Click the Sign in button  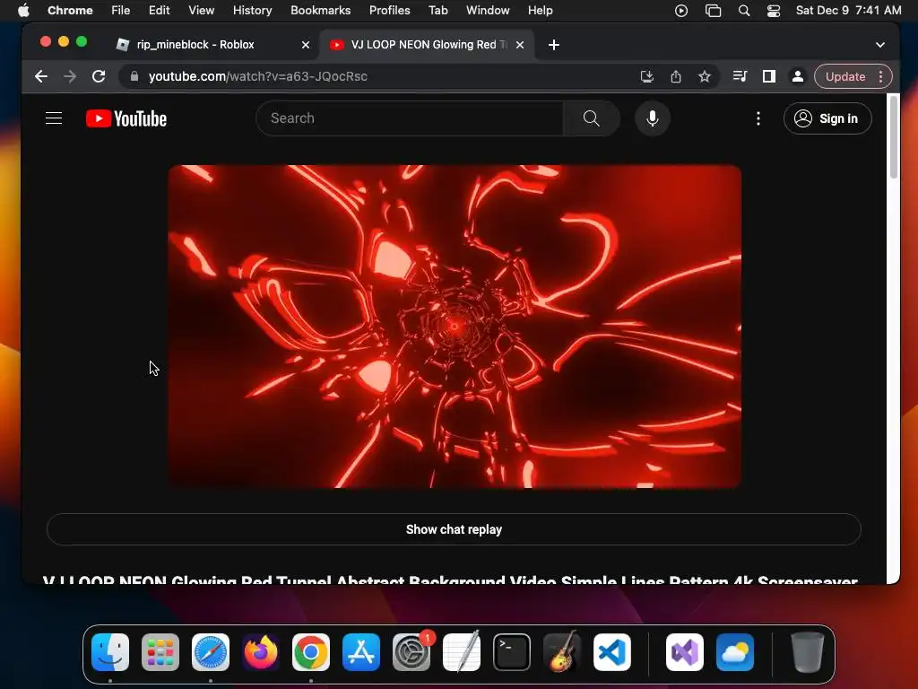pyautogui.click(x=827, y=118)
